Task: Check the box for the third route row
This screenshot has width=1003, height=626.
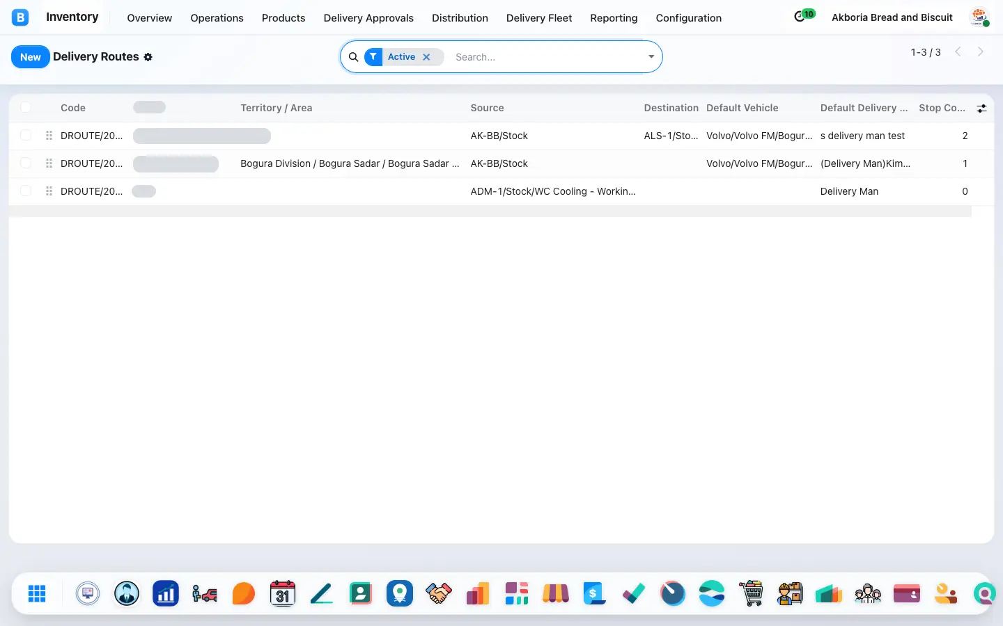Action: (26, 191)
